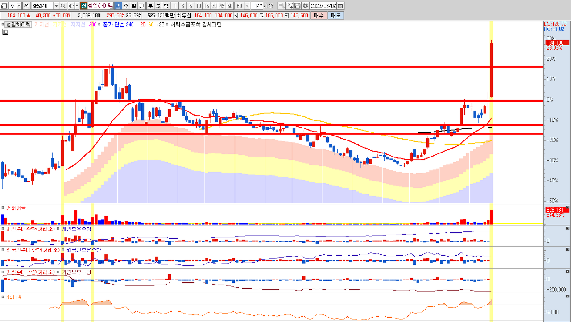Toggle the marker before 세력수급포착 강세패턴
The height and width of the screenshot is (322, 571).
(x=167, y=25)
